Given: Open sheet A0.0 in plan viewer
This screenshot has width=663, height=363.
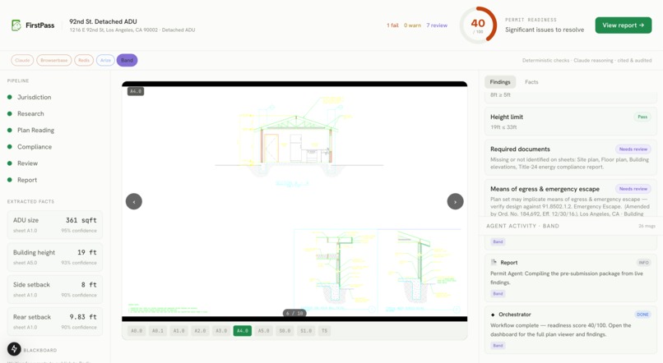Looking at the screenshot, I should point(137,331).
